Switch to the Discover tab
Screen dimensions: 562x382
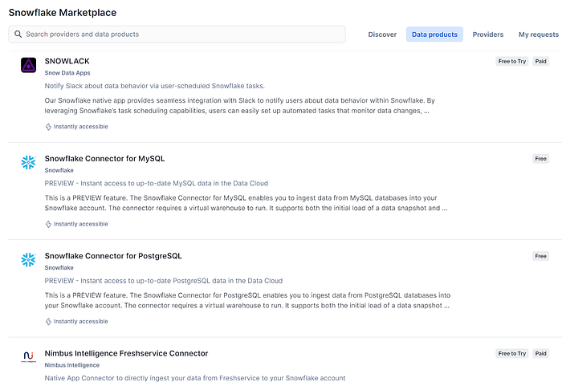pyautogui.click(x=382, y=35)
